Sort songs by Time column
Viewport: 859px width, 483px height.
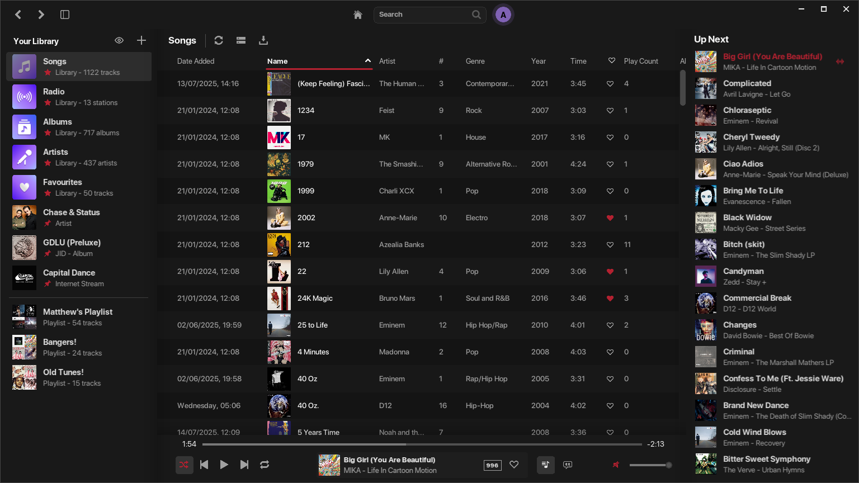578,61
